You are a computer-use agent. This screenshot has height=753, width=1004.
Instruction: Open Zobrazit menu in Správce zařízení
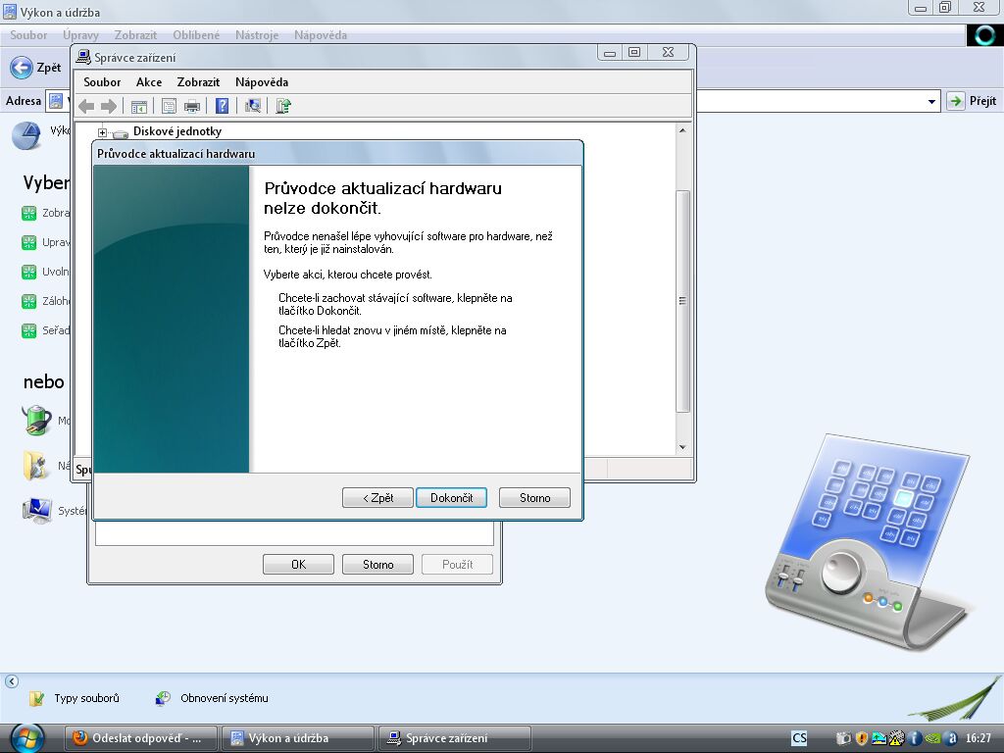point(198,82)
